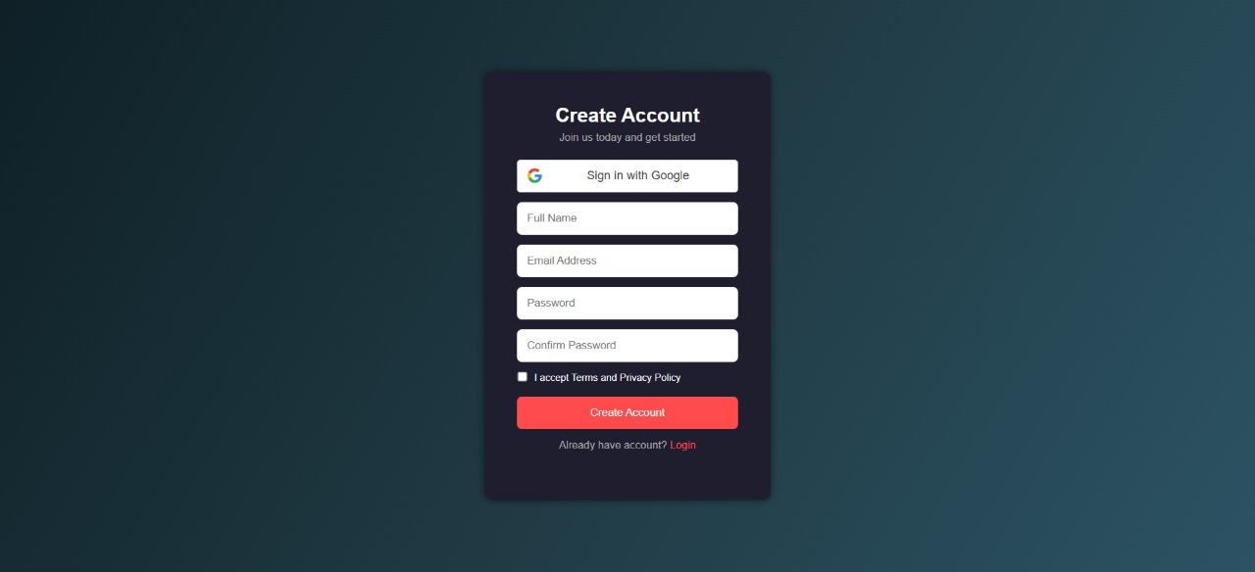Tick the accept terms checkbox
The image size is (1255, 572).
click(x=523, y=377)
